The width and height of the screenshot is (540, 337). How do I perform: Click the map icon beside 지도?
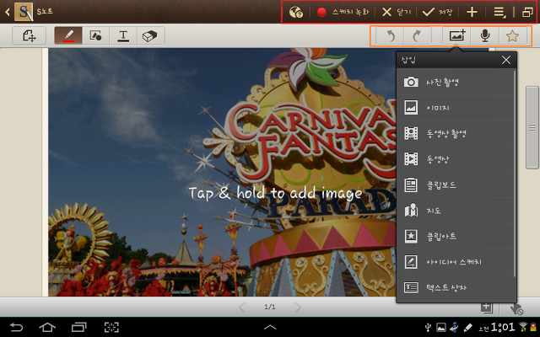[411, 210]
